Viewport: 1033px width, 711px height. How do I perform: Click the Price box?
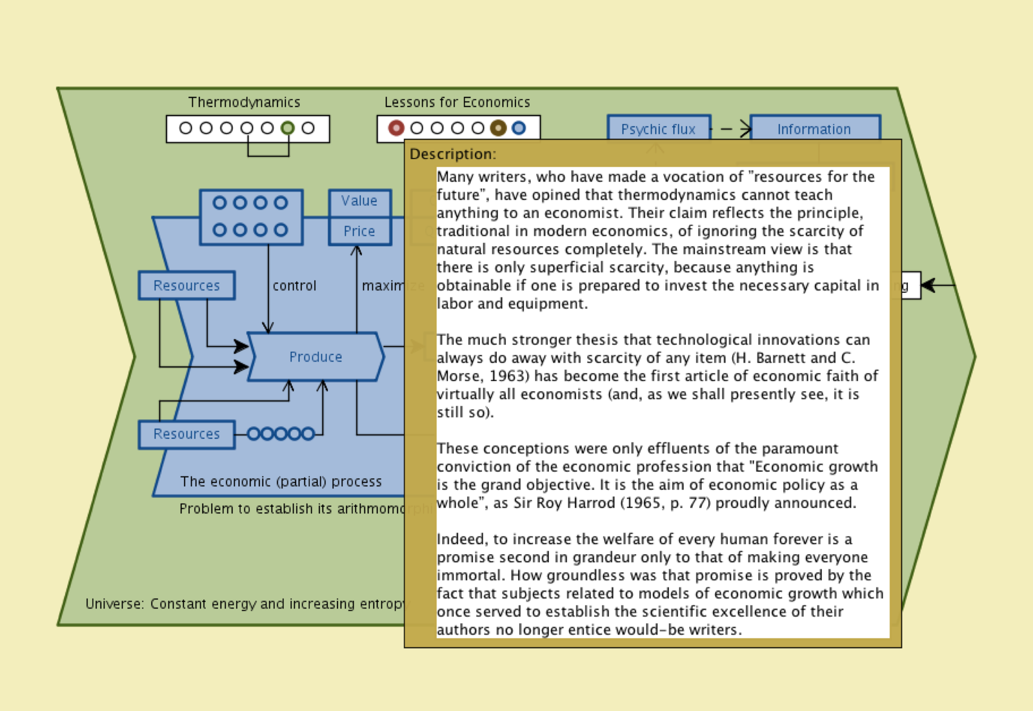(359, 231)
